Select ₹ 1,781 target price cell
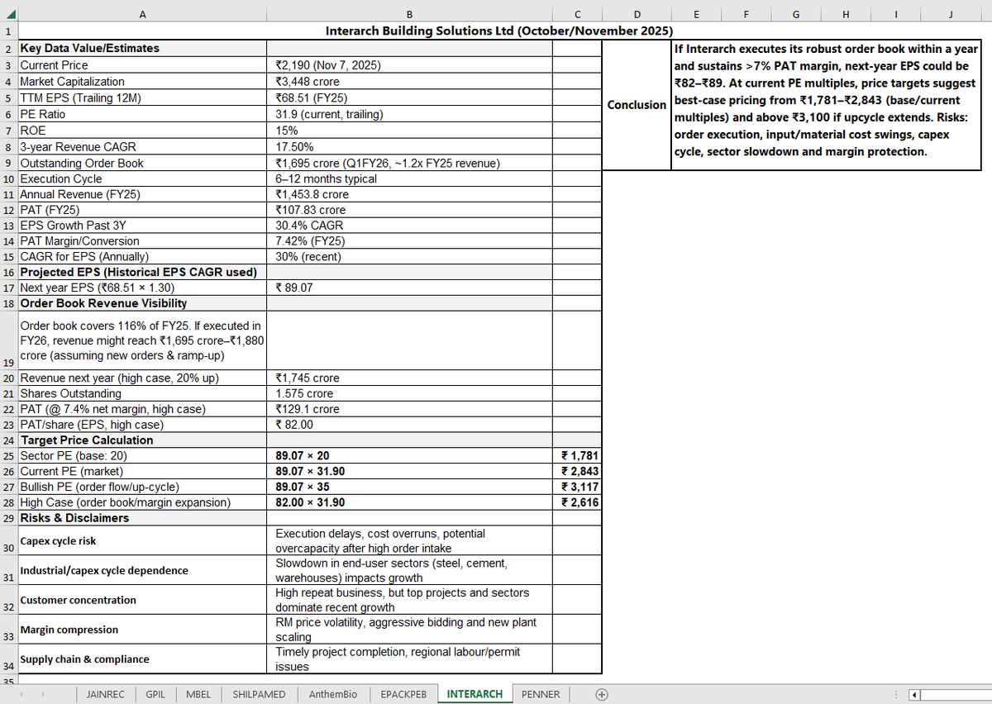992x704 pixels. [x=576, y=455]
